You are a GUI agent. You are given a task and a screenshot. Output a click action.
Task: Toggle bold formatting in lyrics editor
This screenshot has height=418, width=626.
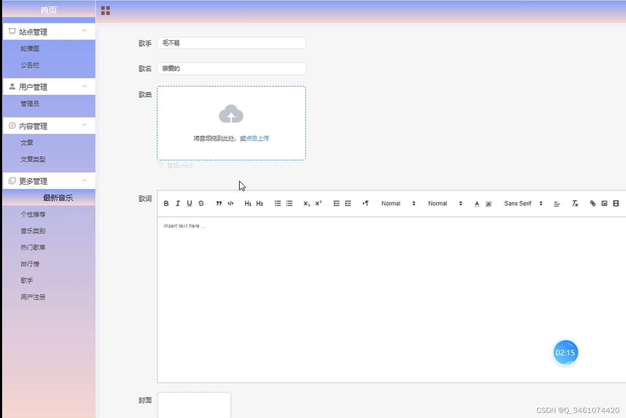(x=166, y=204)
